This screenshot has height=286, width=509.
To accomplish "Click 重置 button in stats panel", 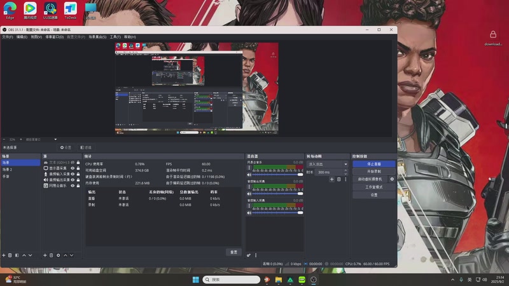I will point(234,252).
